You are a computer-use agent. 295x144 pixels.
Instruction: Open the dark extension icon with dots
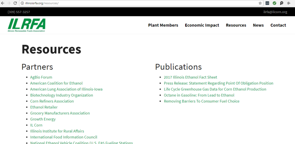pos(267,3)
